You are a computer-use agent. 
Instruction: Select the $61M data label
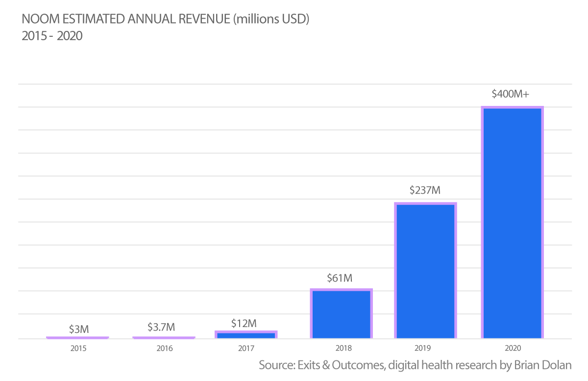340,278
